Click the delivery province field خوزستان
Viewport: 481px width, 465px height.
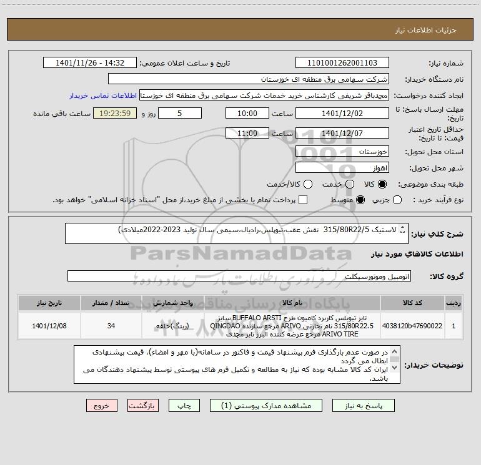click(342, 152)
